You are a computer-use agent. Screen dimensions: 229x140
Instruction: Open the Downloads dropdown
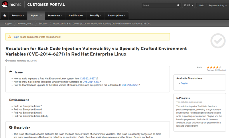(x=55, y=16)
